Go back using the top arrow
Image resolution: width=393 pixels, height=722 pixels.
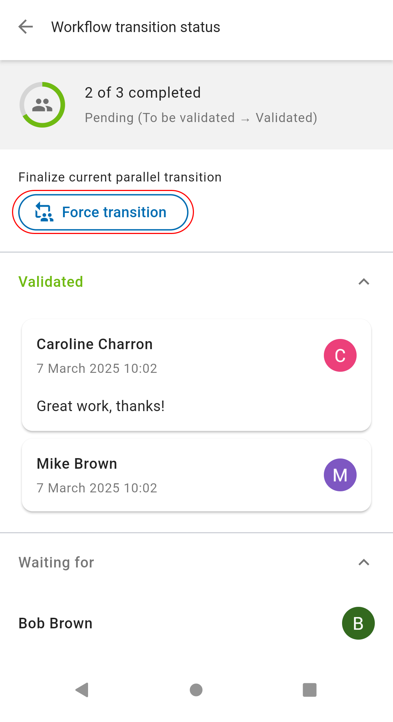pos(25,27)
